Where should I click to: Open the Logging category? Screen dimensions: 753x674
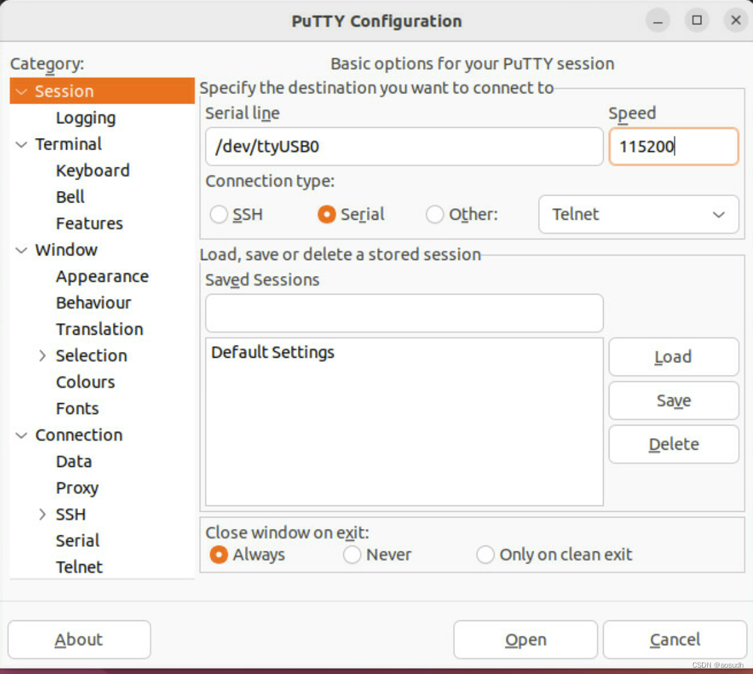[x=86, y=118]
